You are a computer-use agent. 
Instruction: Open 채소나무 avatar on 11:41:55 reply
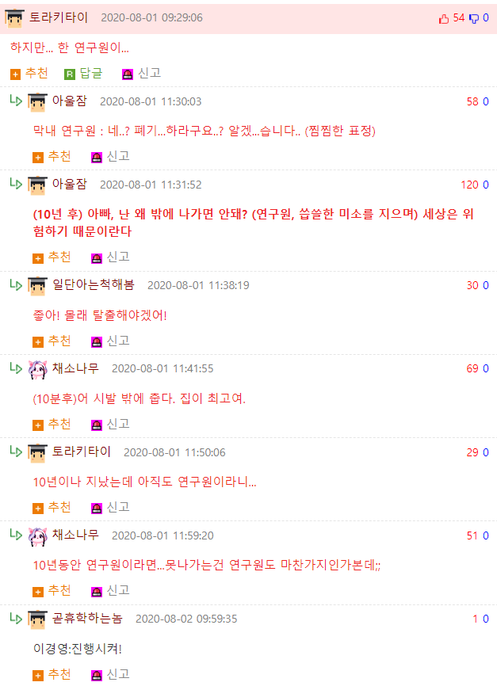click(37, 370)
